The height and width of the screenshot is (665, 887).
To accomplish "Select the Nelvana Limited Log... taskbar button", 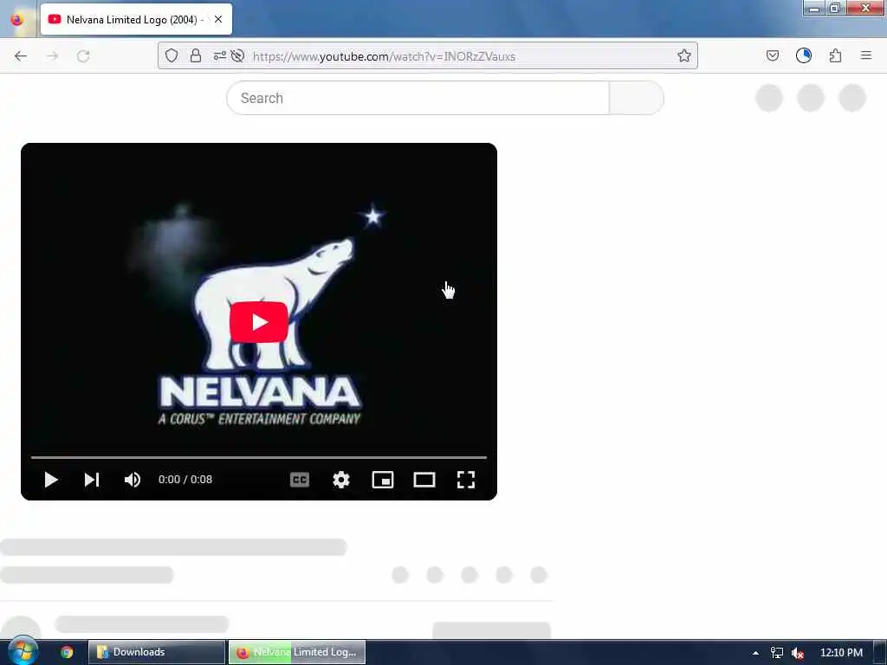I will tap(297, 652).
